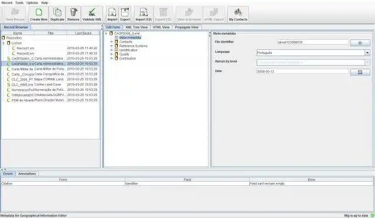The image size is (375, 218).
Task: Click the HTML Export icon
Action: (214, 12)
